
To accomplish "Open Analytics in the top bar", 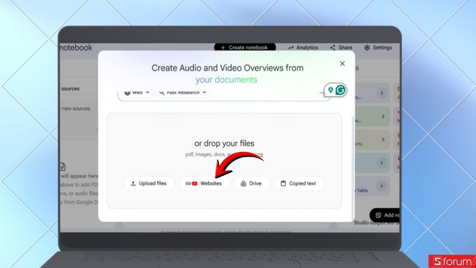I will (x=303, y=47).
